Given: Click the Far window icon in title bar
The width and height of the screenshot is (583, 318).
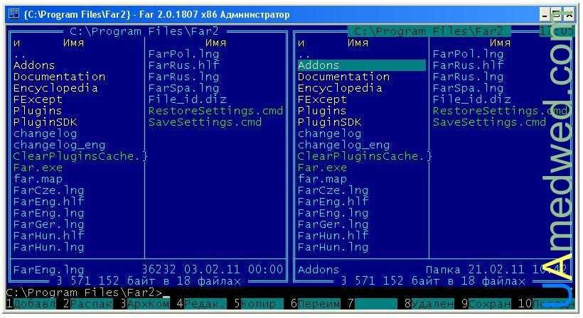Looking at the screenshot, I should pyautogui.click(x=13, y=13).
